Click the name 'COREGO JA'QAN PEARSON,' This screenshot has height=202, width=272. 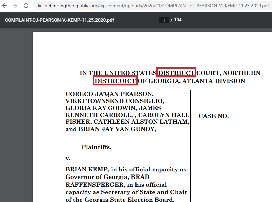[x=110, y=94]
